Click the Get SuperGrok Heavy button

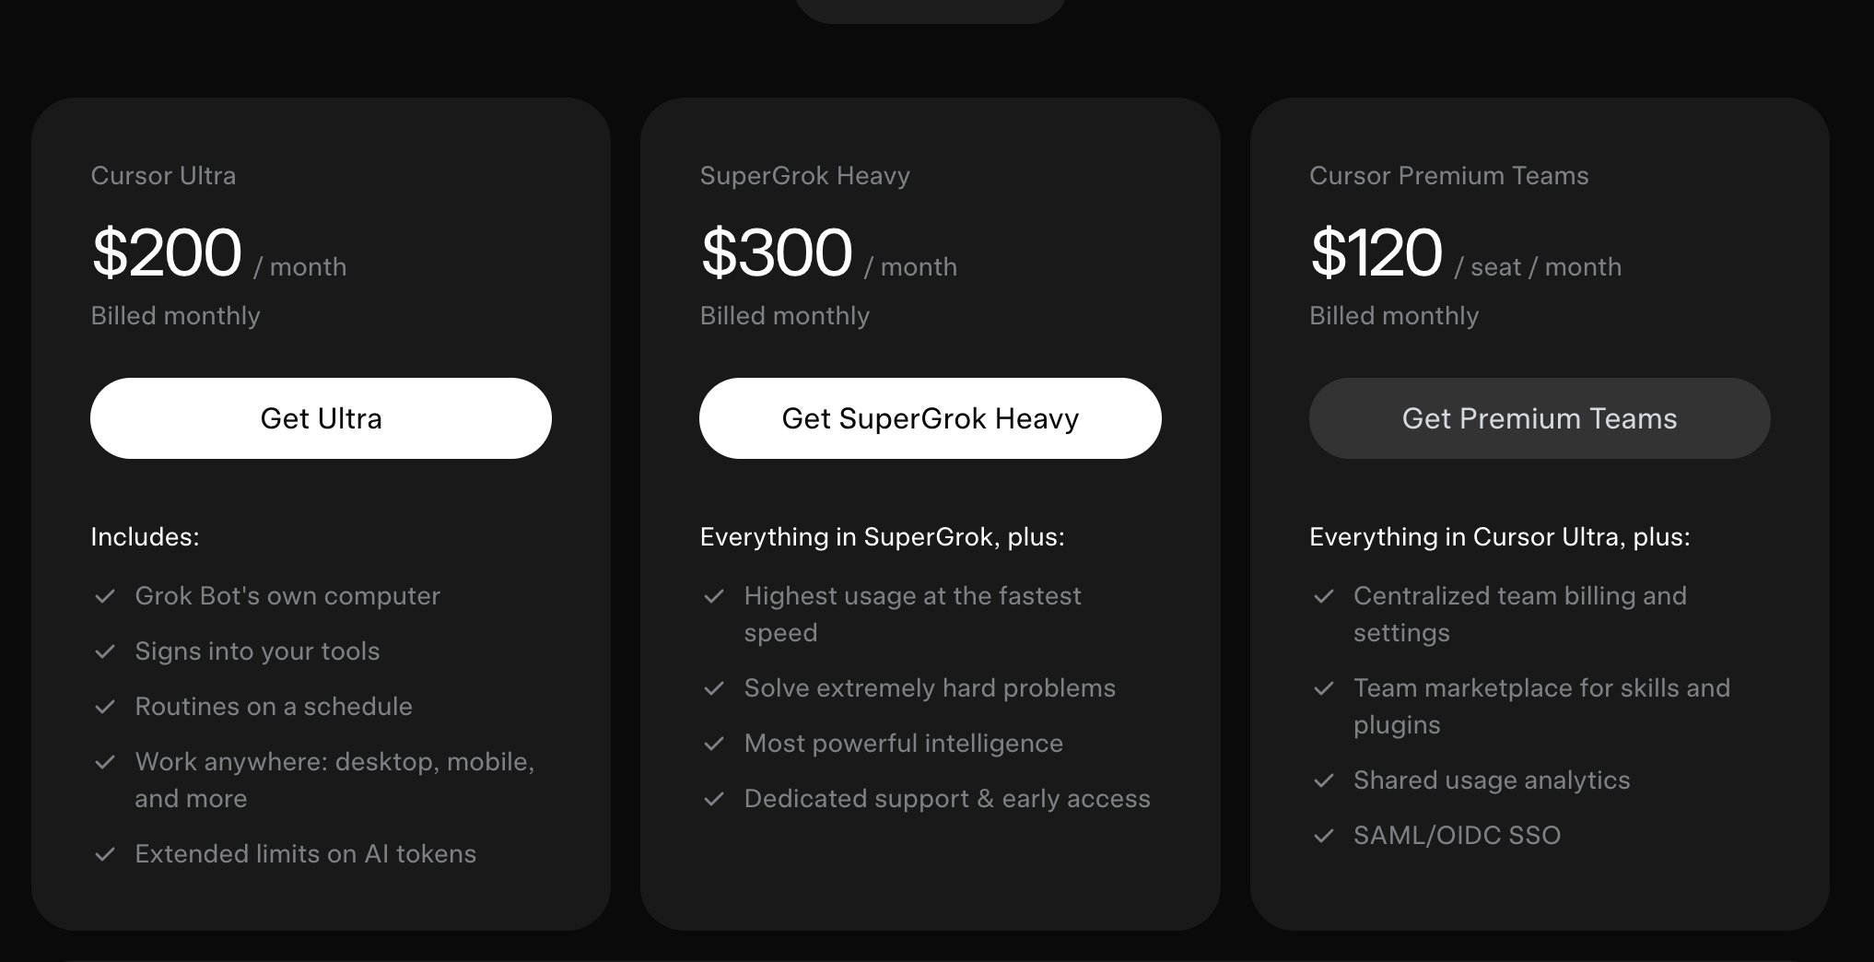(931, 418)
